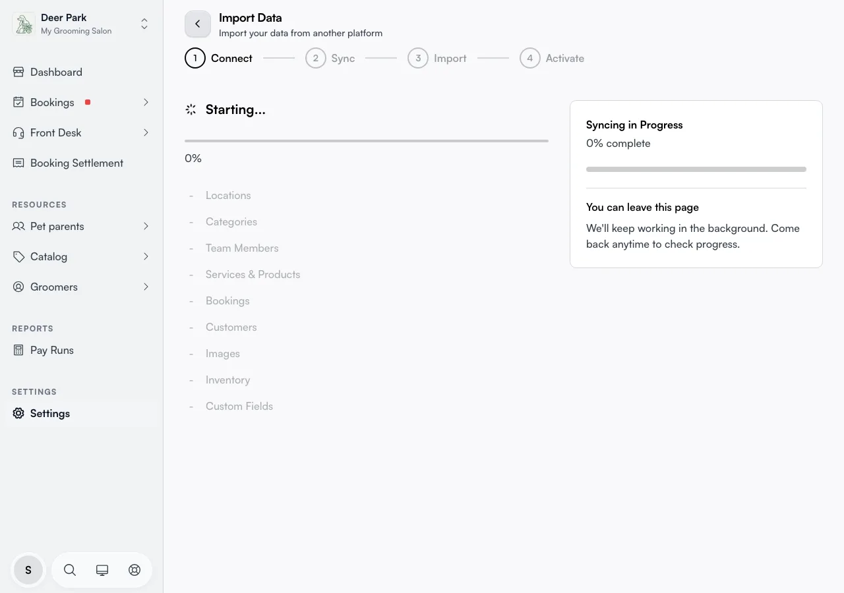This screenshot has height=593, width=844.
Task: Click the Catalog tag icon
Action: [x=18, y=256]
